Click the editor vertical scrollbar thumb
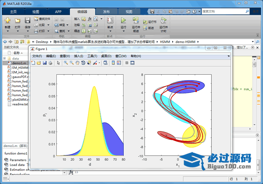263x184 pixels. 254,64
